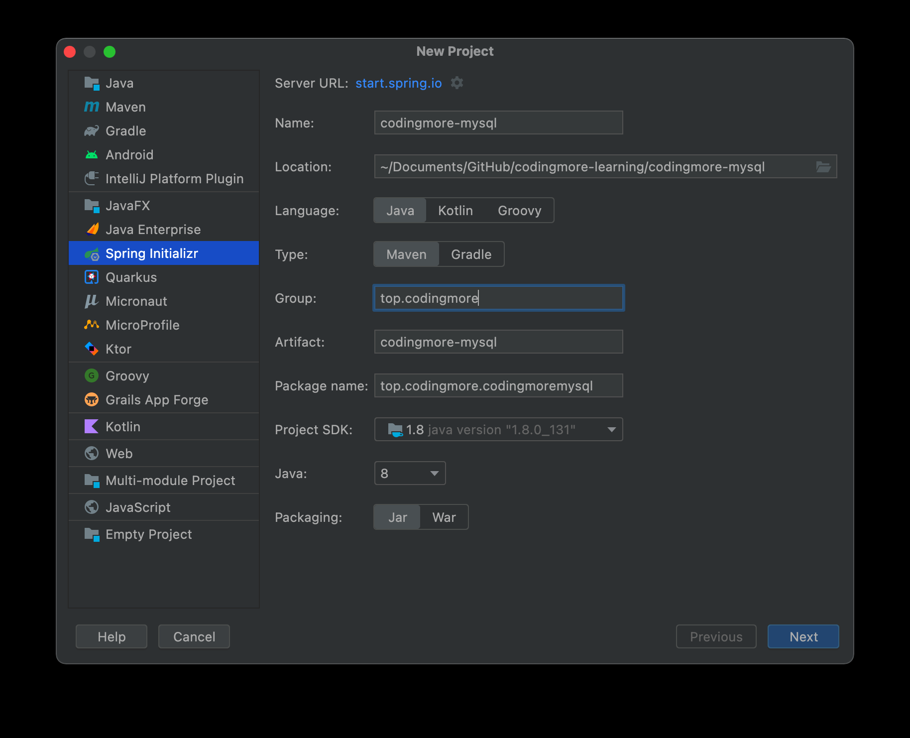Select Groovy as the project language

pos(519,211)
